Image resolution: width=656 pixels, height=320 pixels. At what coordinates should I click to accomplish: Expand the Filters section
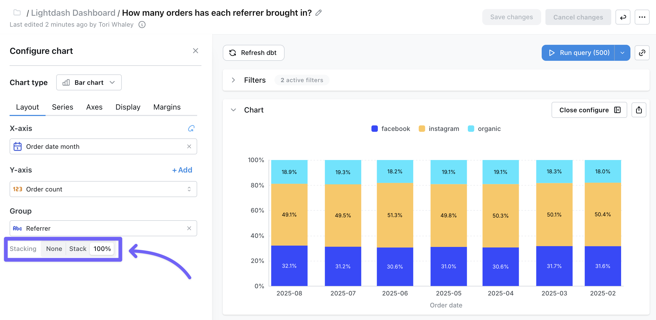(x=233, y=80)
